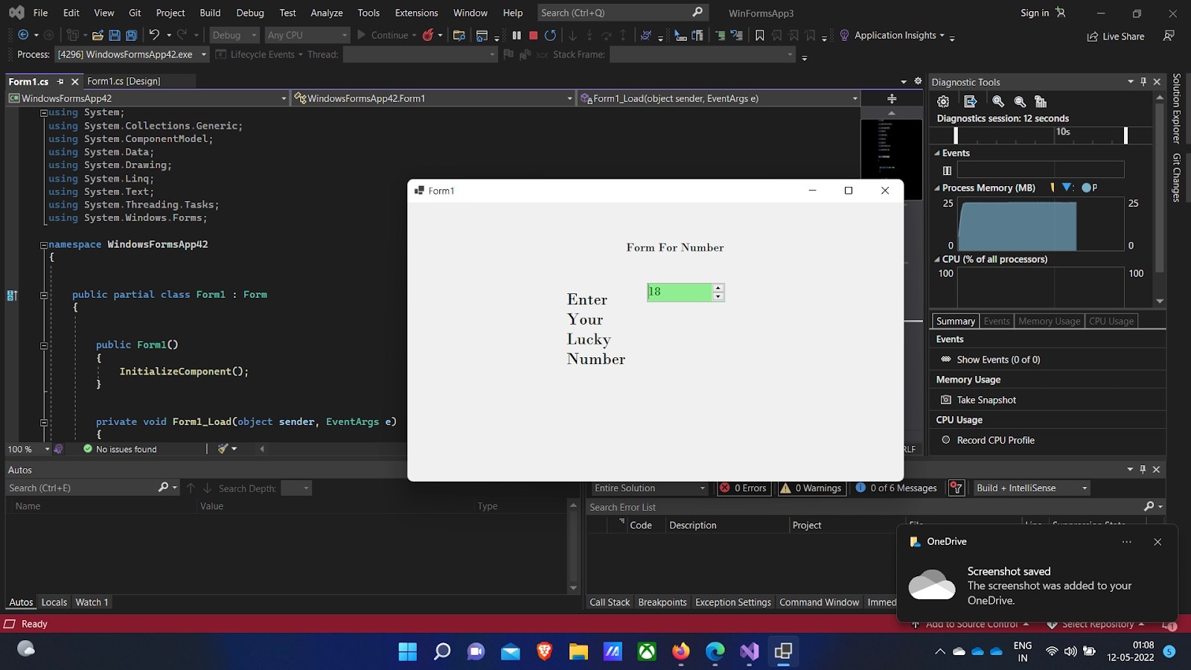Stop Debugging using the red stop icon
Screen dimensions: 1191x670
pyautogui.click(x=533, y=35)
